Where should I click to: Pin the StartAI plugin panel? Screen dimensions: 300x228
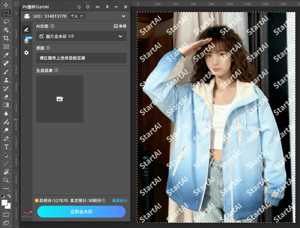107,6
